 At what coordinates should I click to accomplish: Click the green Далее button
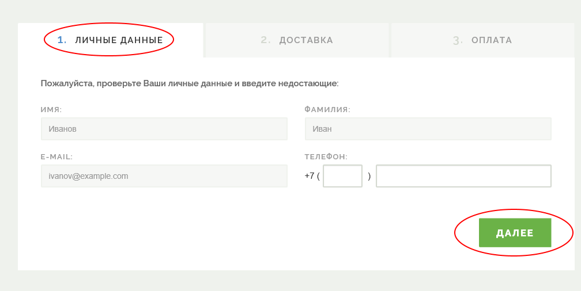[x=515, y=232]
